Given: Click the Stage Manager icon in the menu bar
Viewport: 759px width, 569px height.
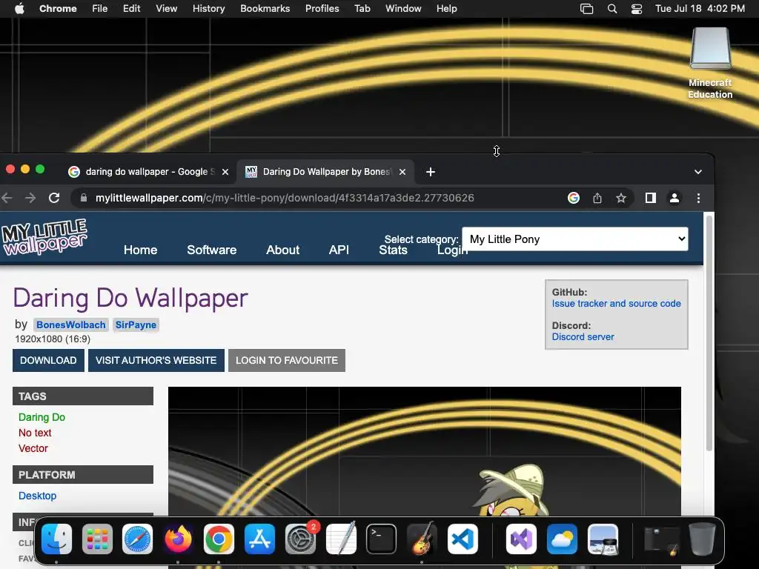Looking at the screenshot, I should [587, 9].
